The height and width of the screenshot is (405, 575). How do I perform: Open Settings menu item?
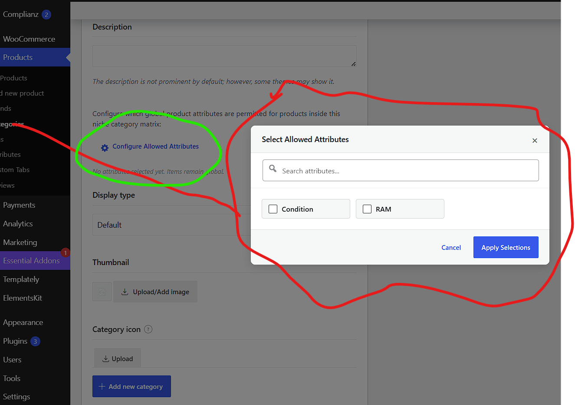pyautogui.click(x=16, y=397)
